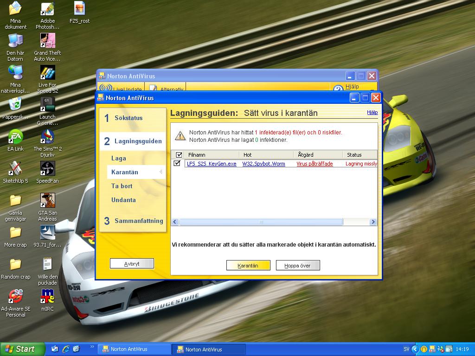This screenshot has height=356, width=475.
Task: Select the Laga sub-step
Action: [x=118, y=159]
